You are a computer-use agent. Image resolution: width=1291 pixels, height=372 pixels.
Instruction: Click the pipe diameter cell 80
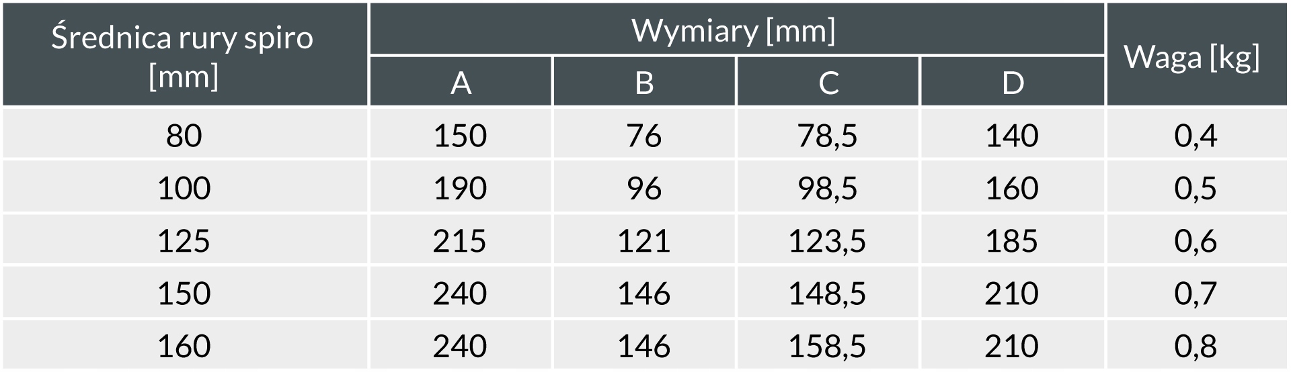pyautogui.click(x=184, y=136)
